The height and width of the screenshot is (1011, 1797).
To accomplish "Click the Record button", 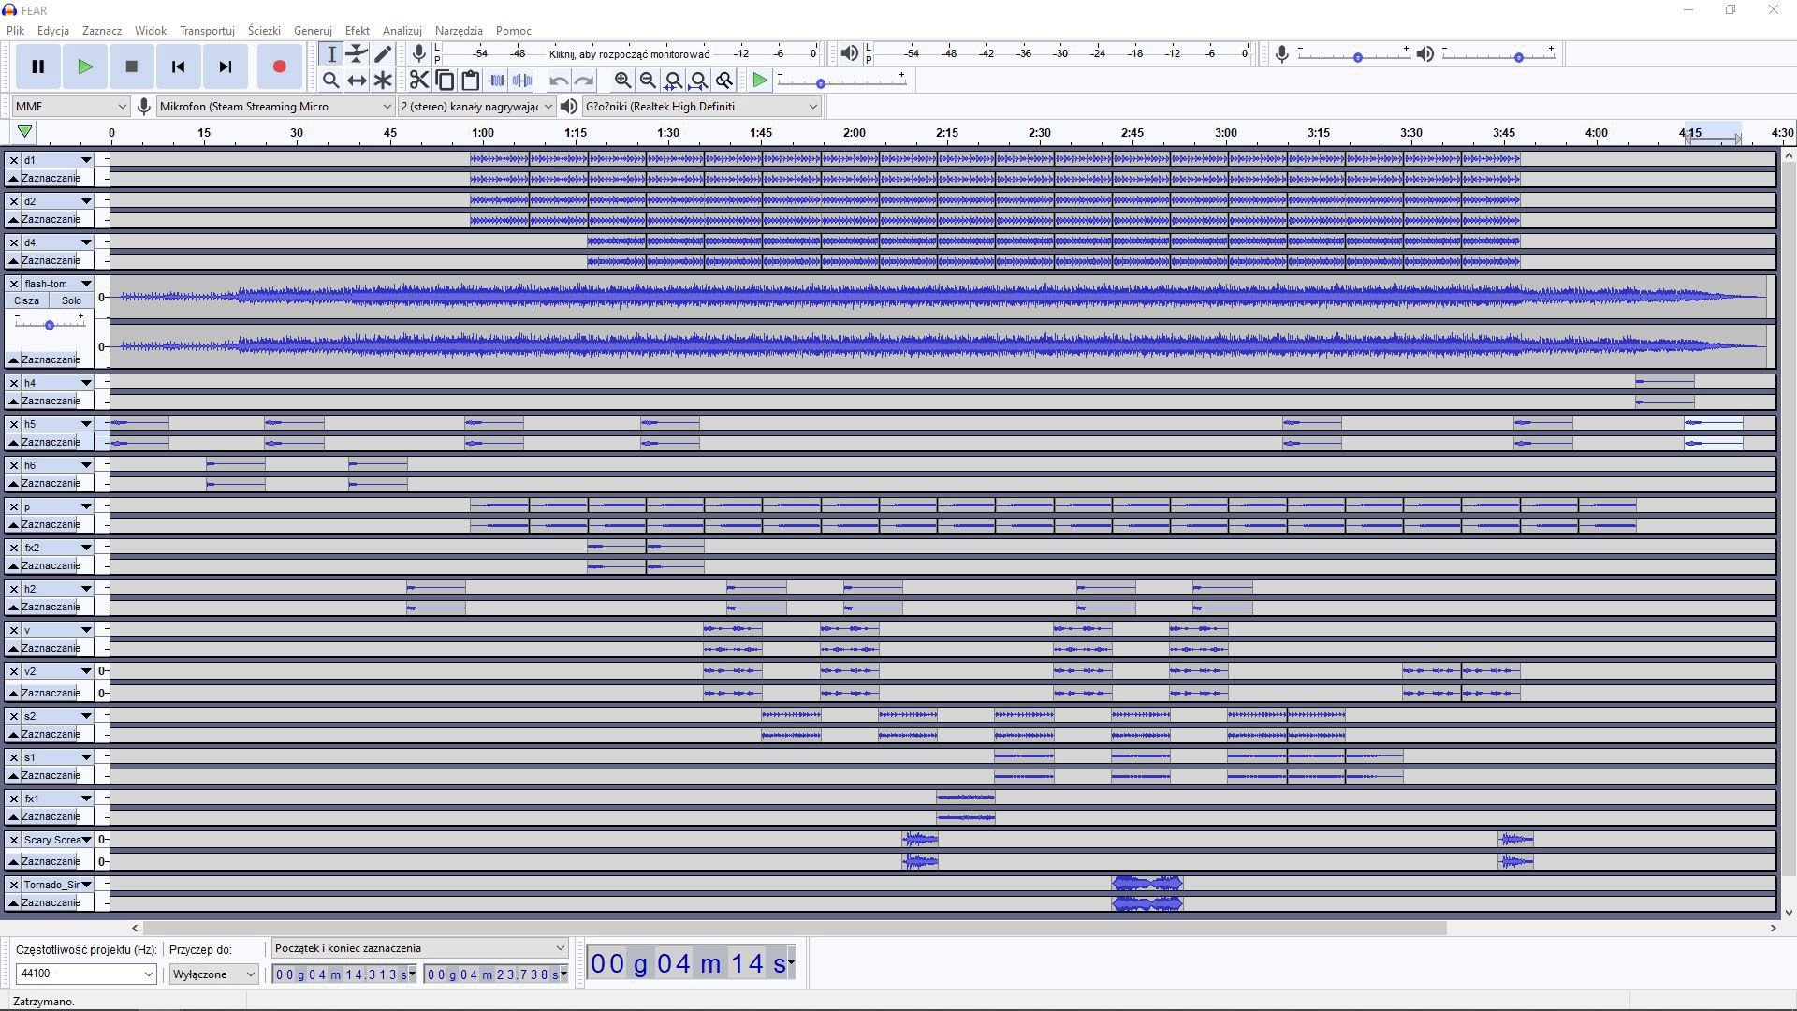I will 279,66.
